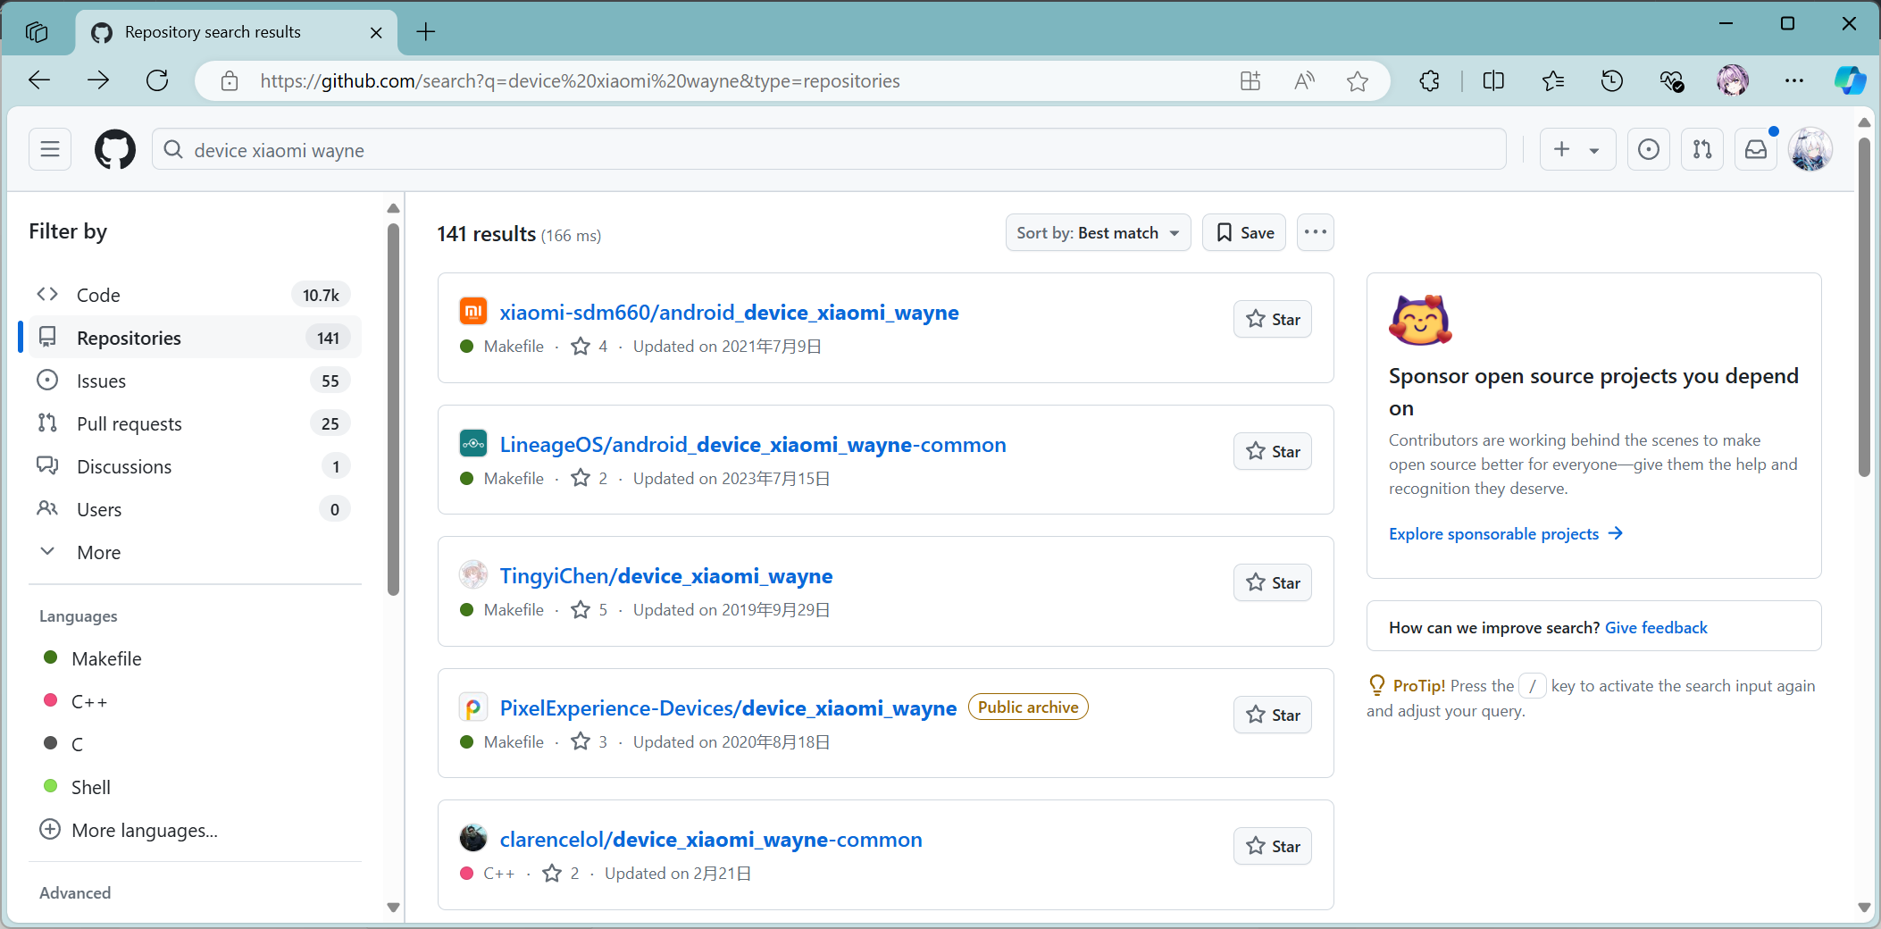Expand the create-new dropdown caret

click(x=1594, y=150)
